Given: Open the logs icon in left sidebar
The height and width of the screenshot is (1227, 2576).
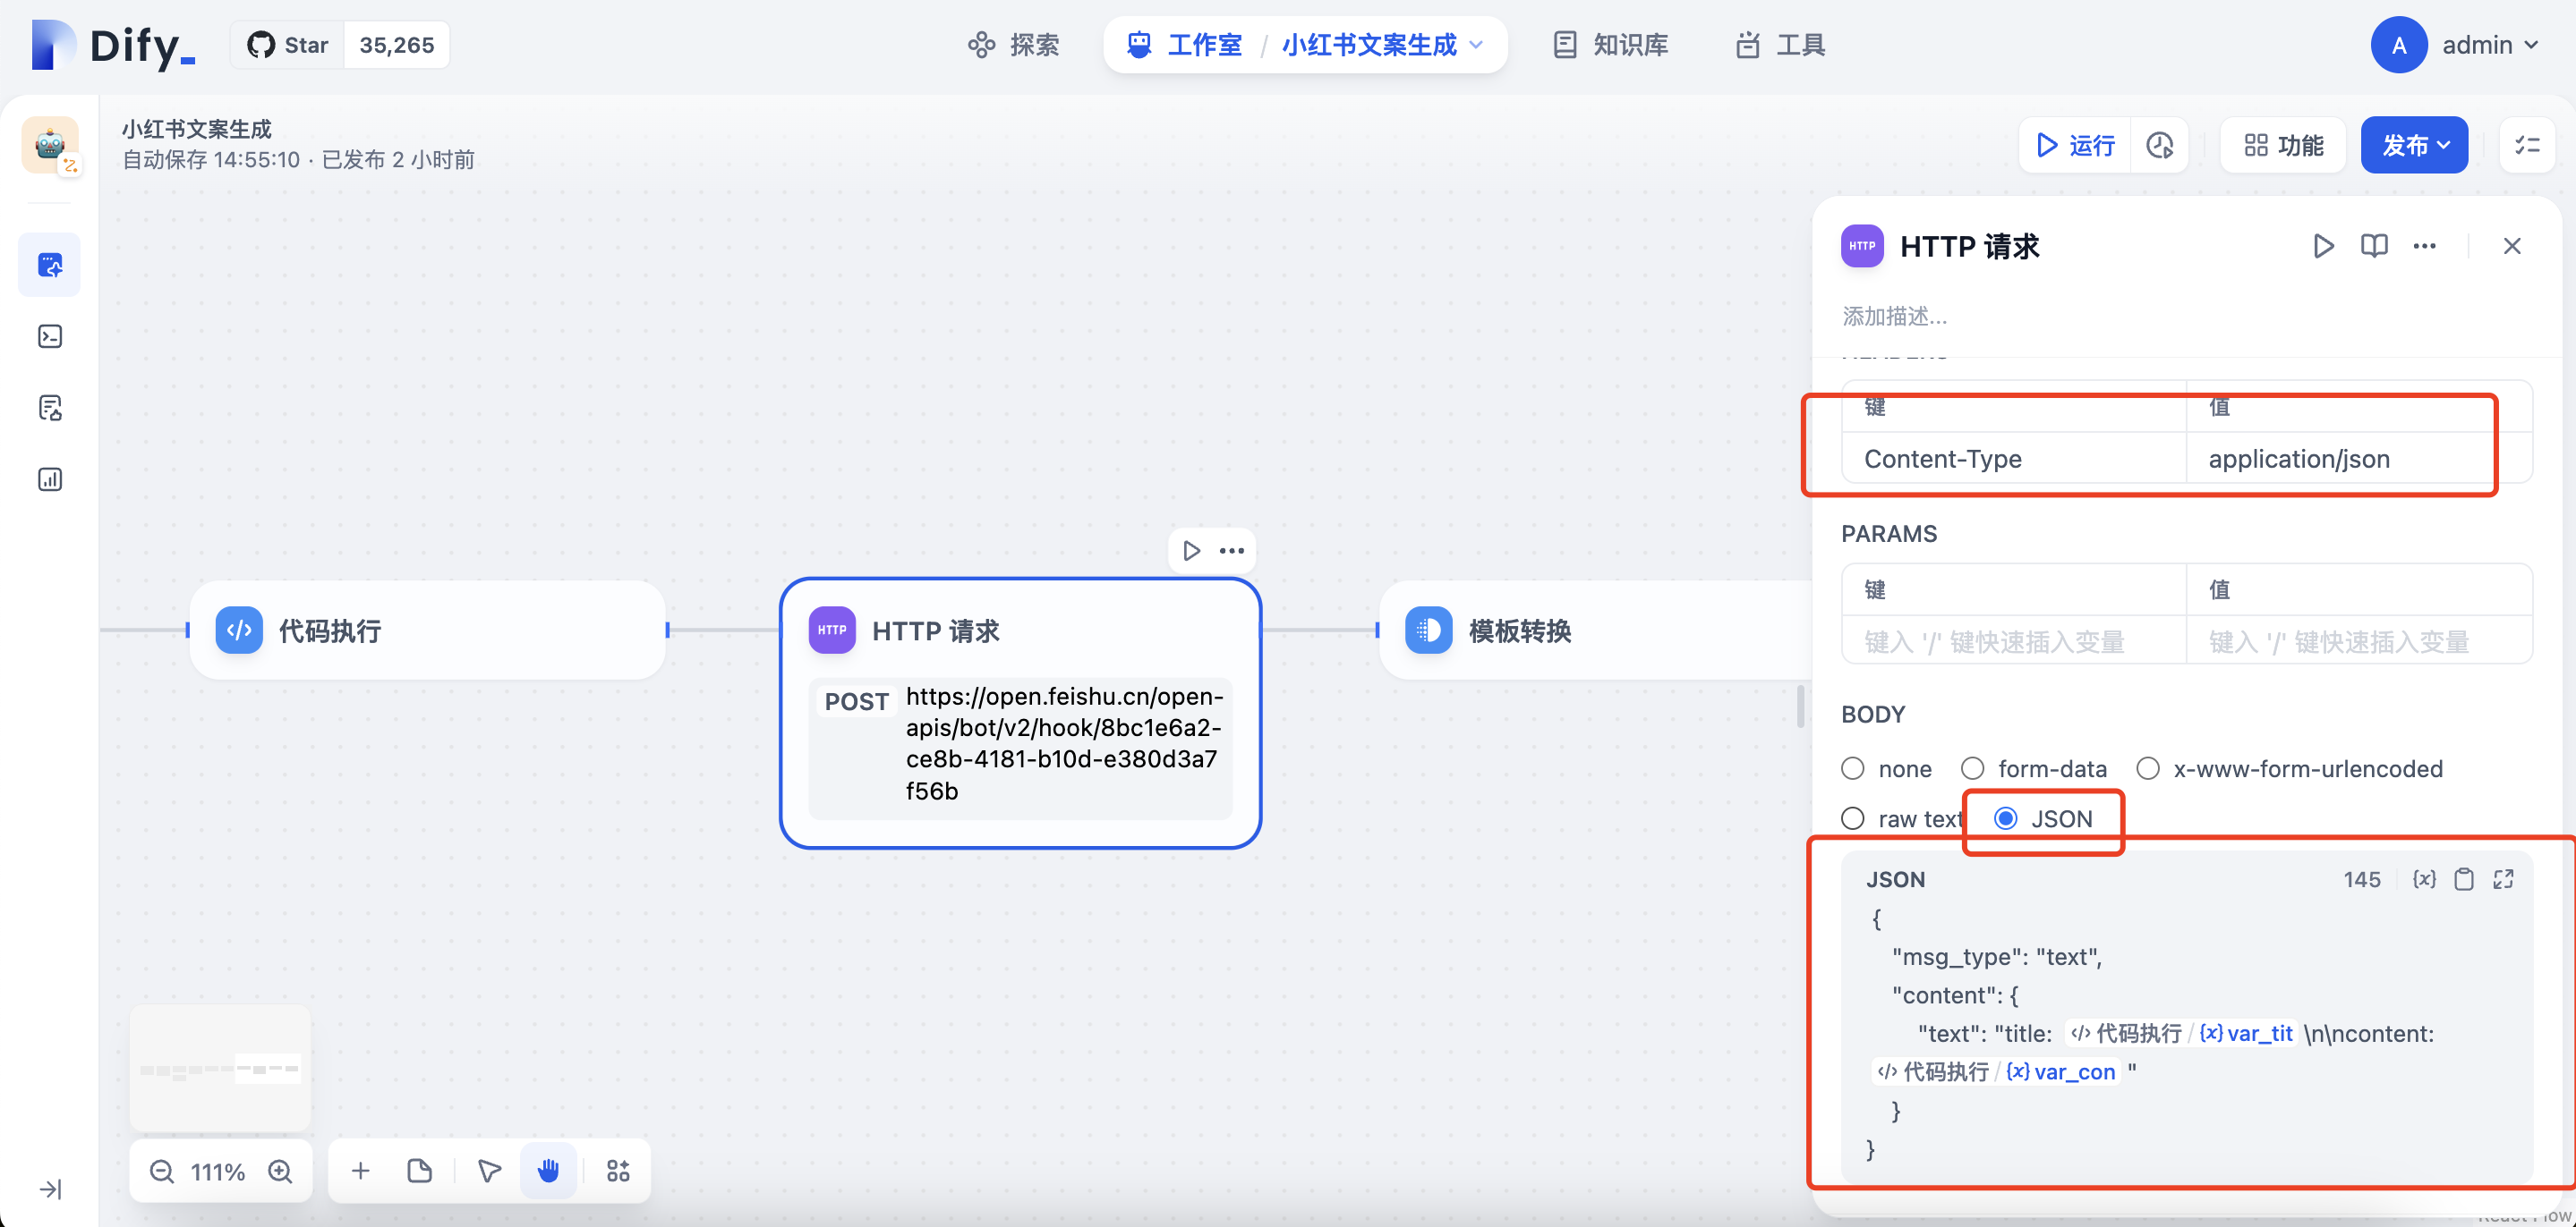Looking at the screenshot, I should pyautogui.click(x=49, y=408).
